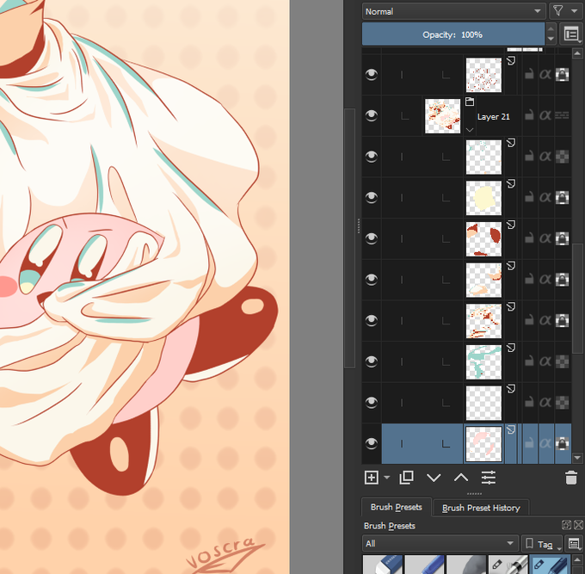Select the highlighted blue brush preset
Screen dimensions: 585x574
550,565
